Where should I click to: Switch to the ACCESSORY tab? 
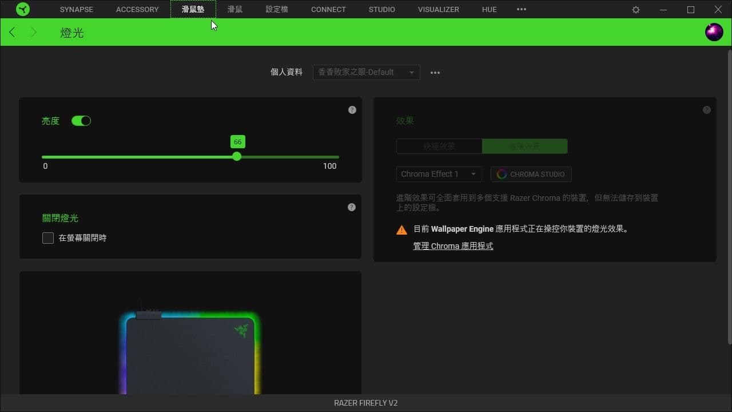pyautogui.click(x=137, y=10)
